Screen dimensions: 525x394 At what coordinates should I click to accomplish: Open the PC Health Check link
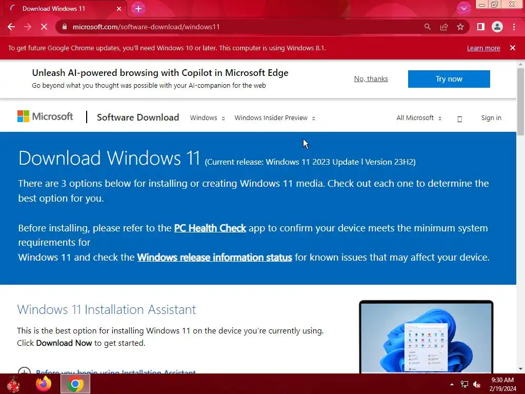(x=210, y=228)
